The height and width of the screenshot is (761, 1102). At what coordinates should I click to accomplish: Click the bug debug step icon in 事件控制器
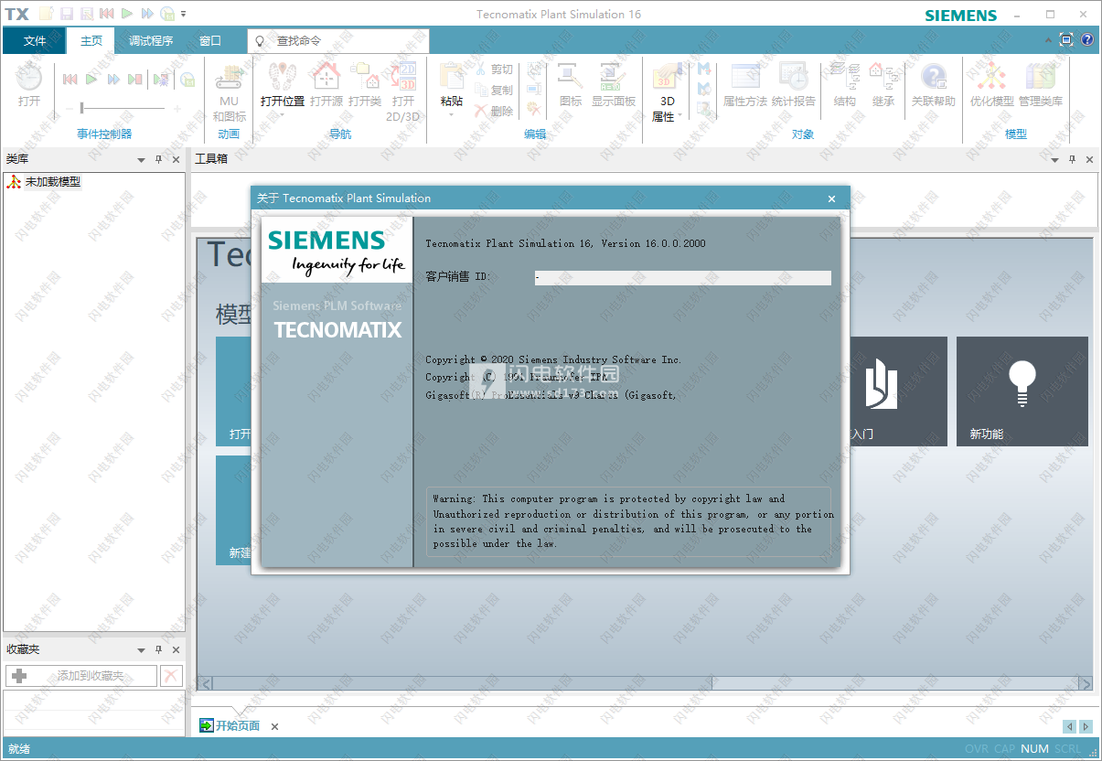pos(161,80)
